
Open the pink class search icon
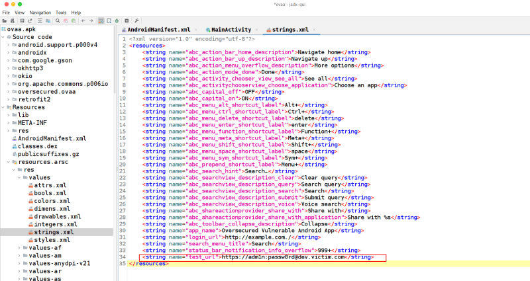click(66, 21)
